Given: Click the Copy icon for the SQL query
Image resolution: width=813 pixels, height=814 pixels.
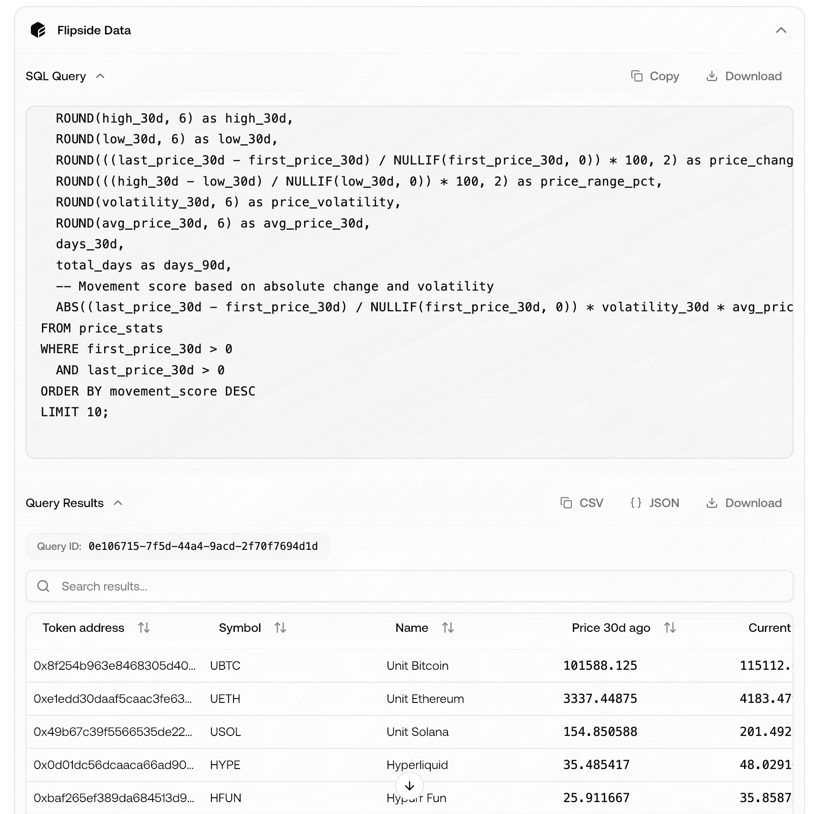Looking at the screenshot, I should 637,76.
